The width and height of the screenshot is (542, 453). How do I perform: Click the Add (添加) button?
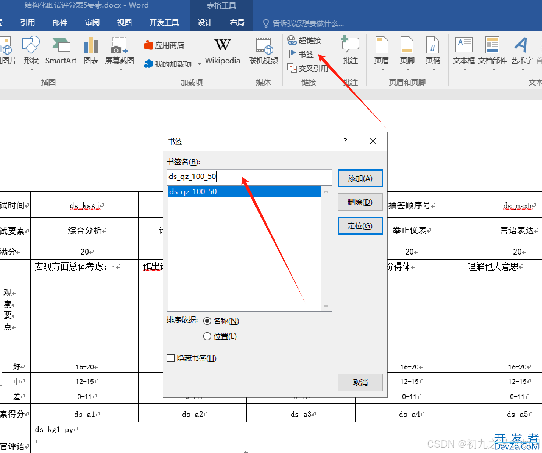360,178
